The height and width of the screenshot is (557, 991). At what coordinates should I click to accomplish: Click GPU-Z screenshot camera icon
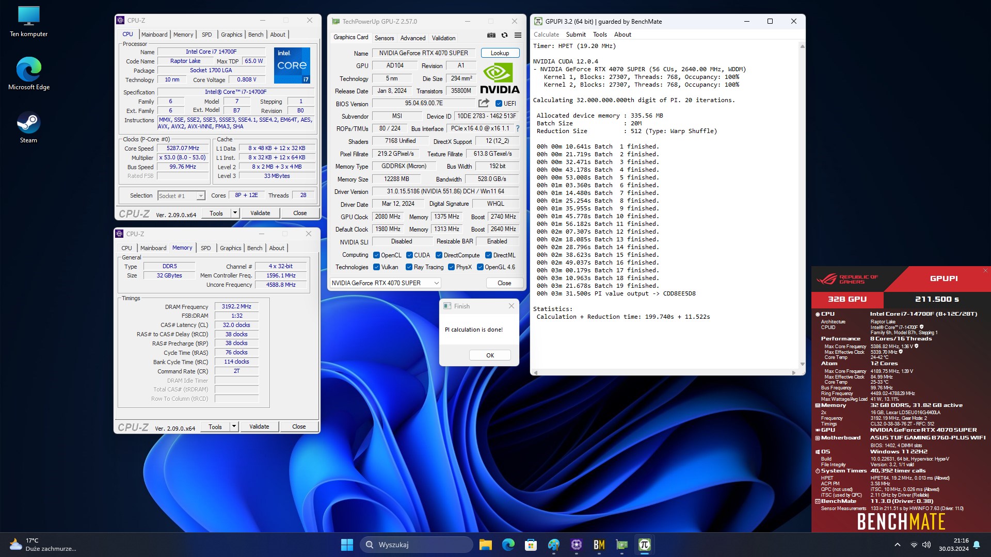click(x=491, y=35)
